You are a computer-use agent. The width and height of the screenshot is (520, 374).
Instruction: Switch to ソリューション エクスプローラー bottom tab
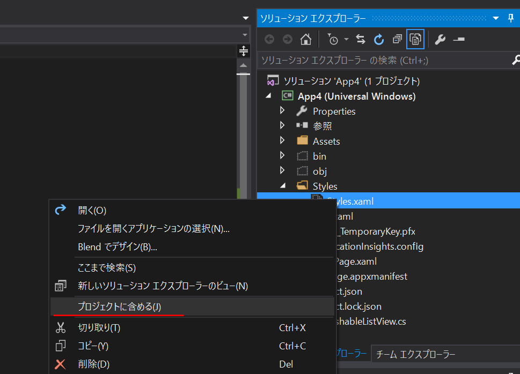point(351,354)
